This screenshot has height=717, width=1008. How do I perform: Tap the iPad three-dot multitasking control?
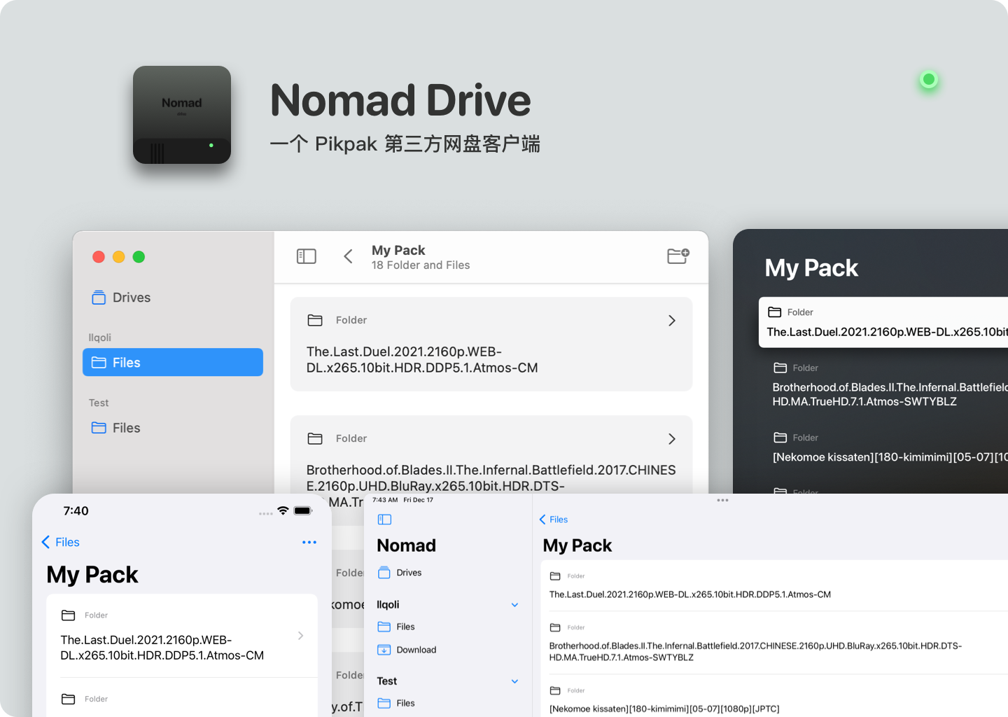pos(723,500)
